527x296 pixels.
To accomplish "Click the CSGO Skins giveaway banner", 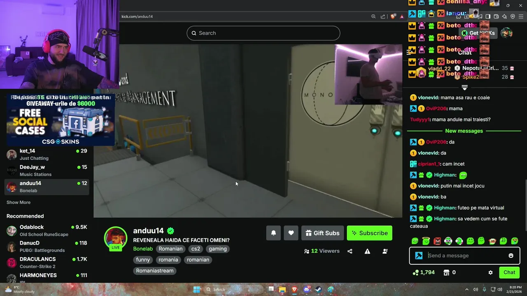I will click(61, 120).
